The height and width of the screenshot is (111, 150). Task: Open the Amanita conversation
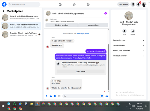point(21,34)
